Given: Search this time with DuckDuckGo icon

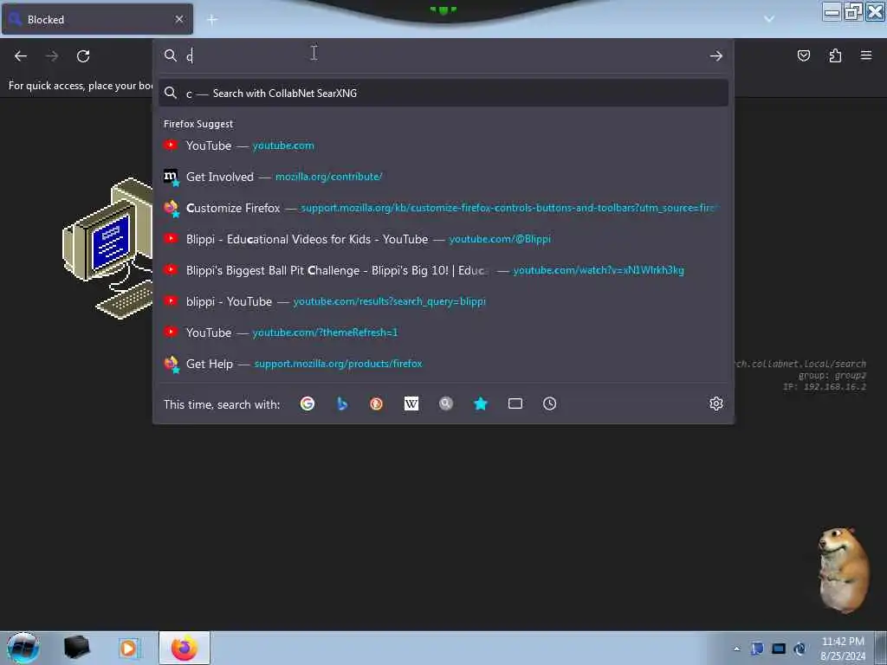Looking at the screenshot, I should click(376, 404).
